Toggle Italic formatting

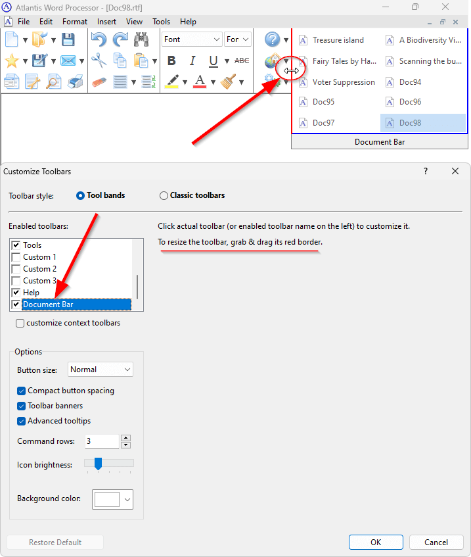(192, 61)
